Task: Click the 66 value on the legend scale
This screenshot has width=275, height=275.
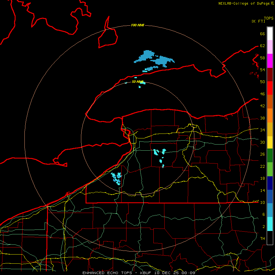Action: coord(262,34)
